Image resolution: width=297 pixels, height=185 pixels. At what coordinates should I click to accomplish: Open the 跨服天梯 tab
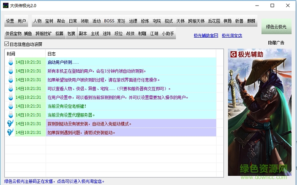pos(196,21)
